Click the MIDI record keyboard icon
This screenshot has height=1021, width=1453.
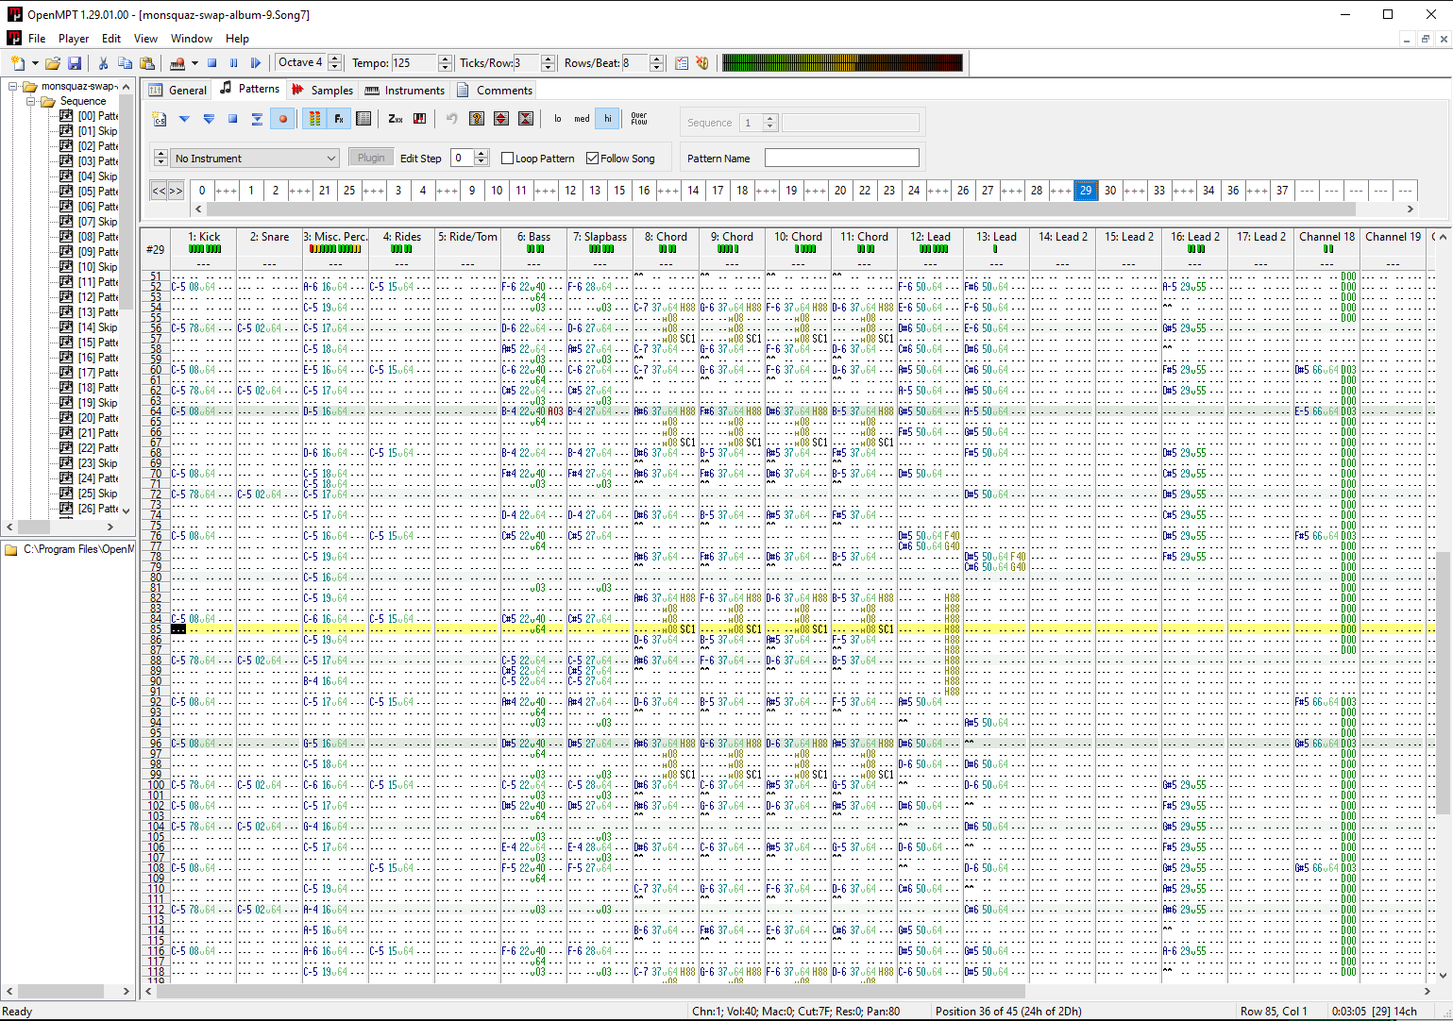click(177, 63)
